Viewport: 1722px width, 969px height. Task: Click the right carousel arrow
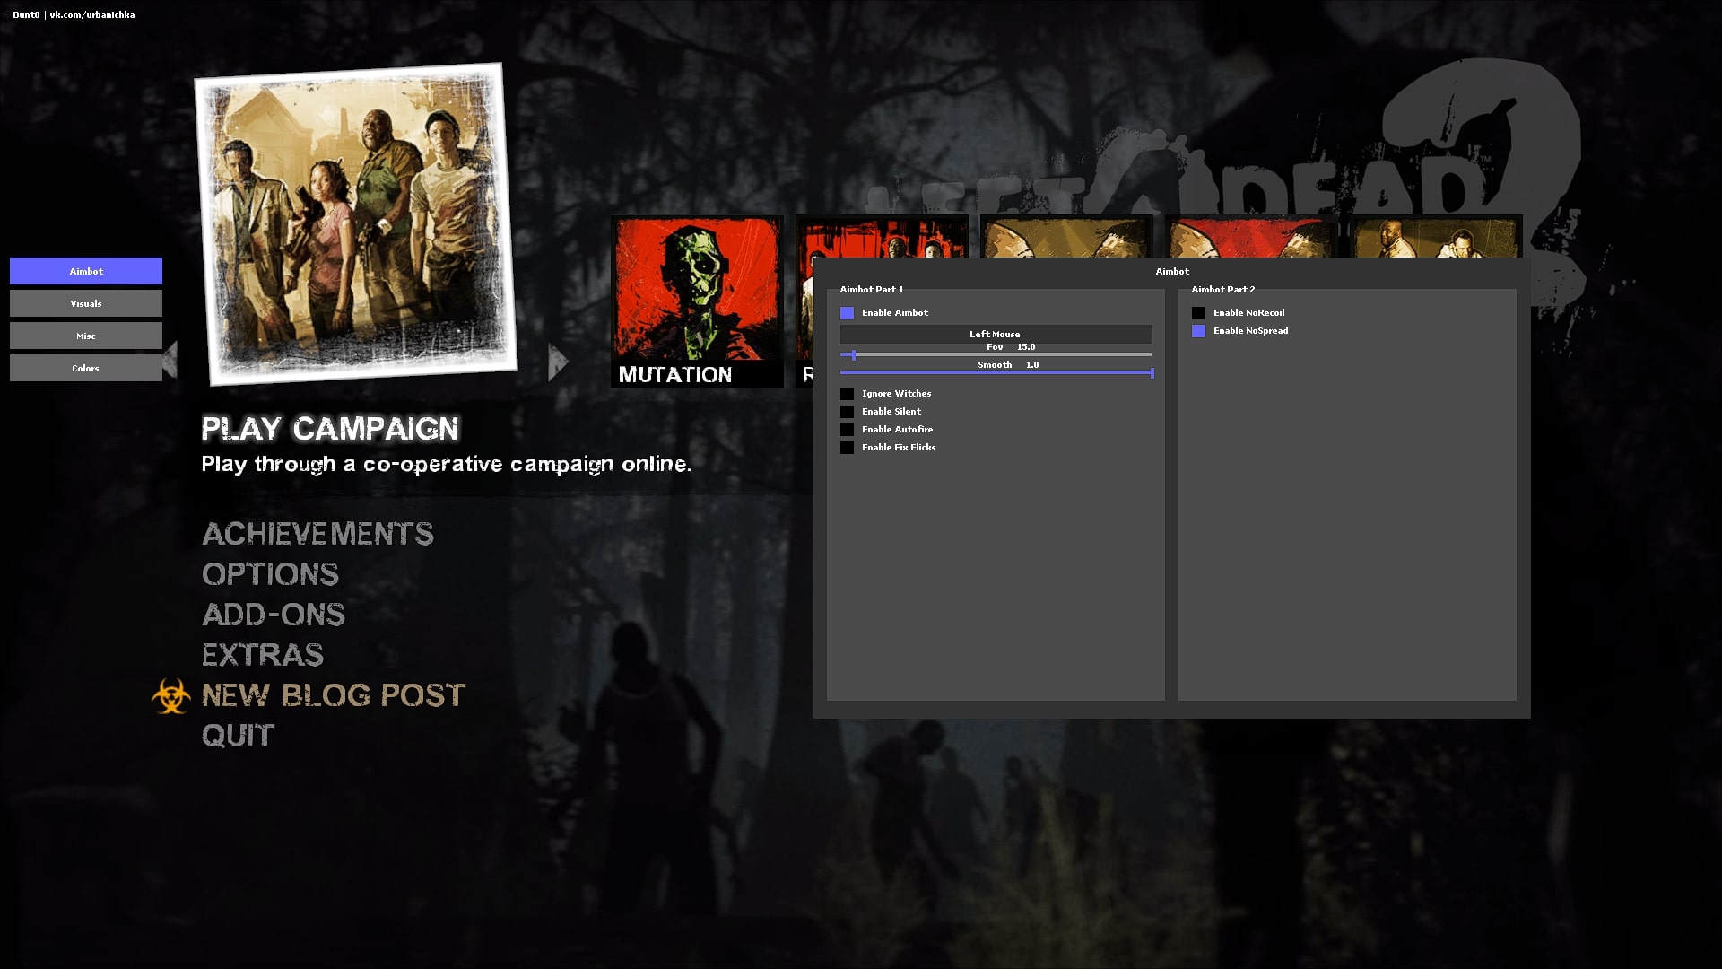pyautogui.click(x=558, y=362)
